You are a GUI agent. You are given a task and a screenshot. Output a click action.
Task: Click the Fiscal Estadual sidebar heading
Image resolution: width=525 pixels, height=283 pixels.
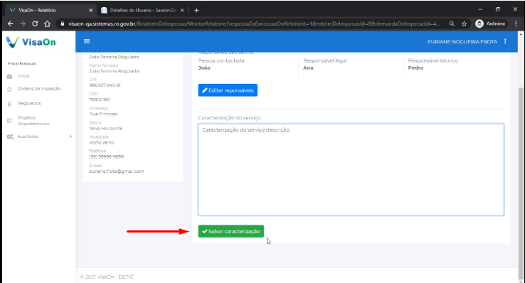point(22,63)
